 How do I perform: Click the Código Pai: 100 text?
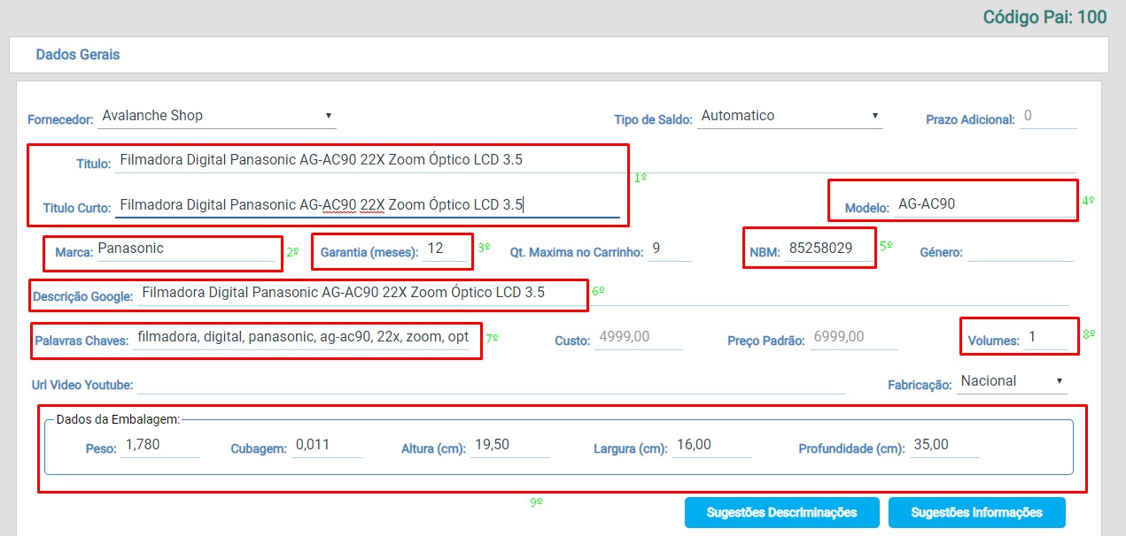click(x=1044, y=17)
